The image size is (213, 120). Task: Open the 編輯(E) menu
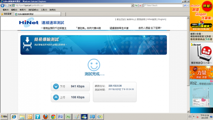click(14, 10)
